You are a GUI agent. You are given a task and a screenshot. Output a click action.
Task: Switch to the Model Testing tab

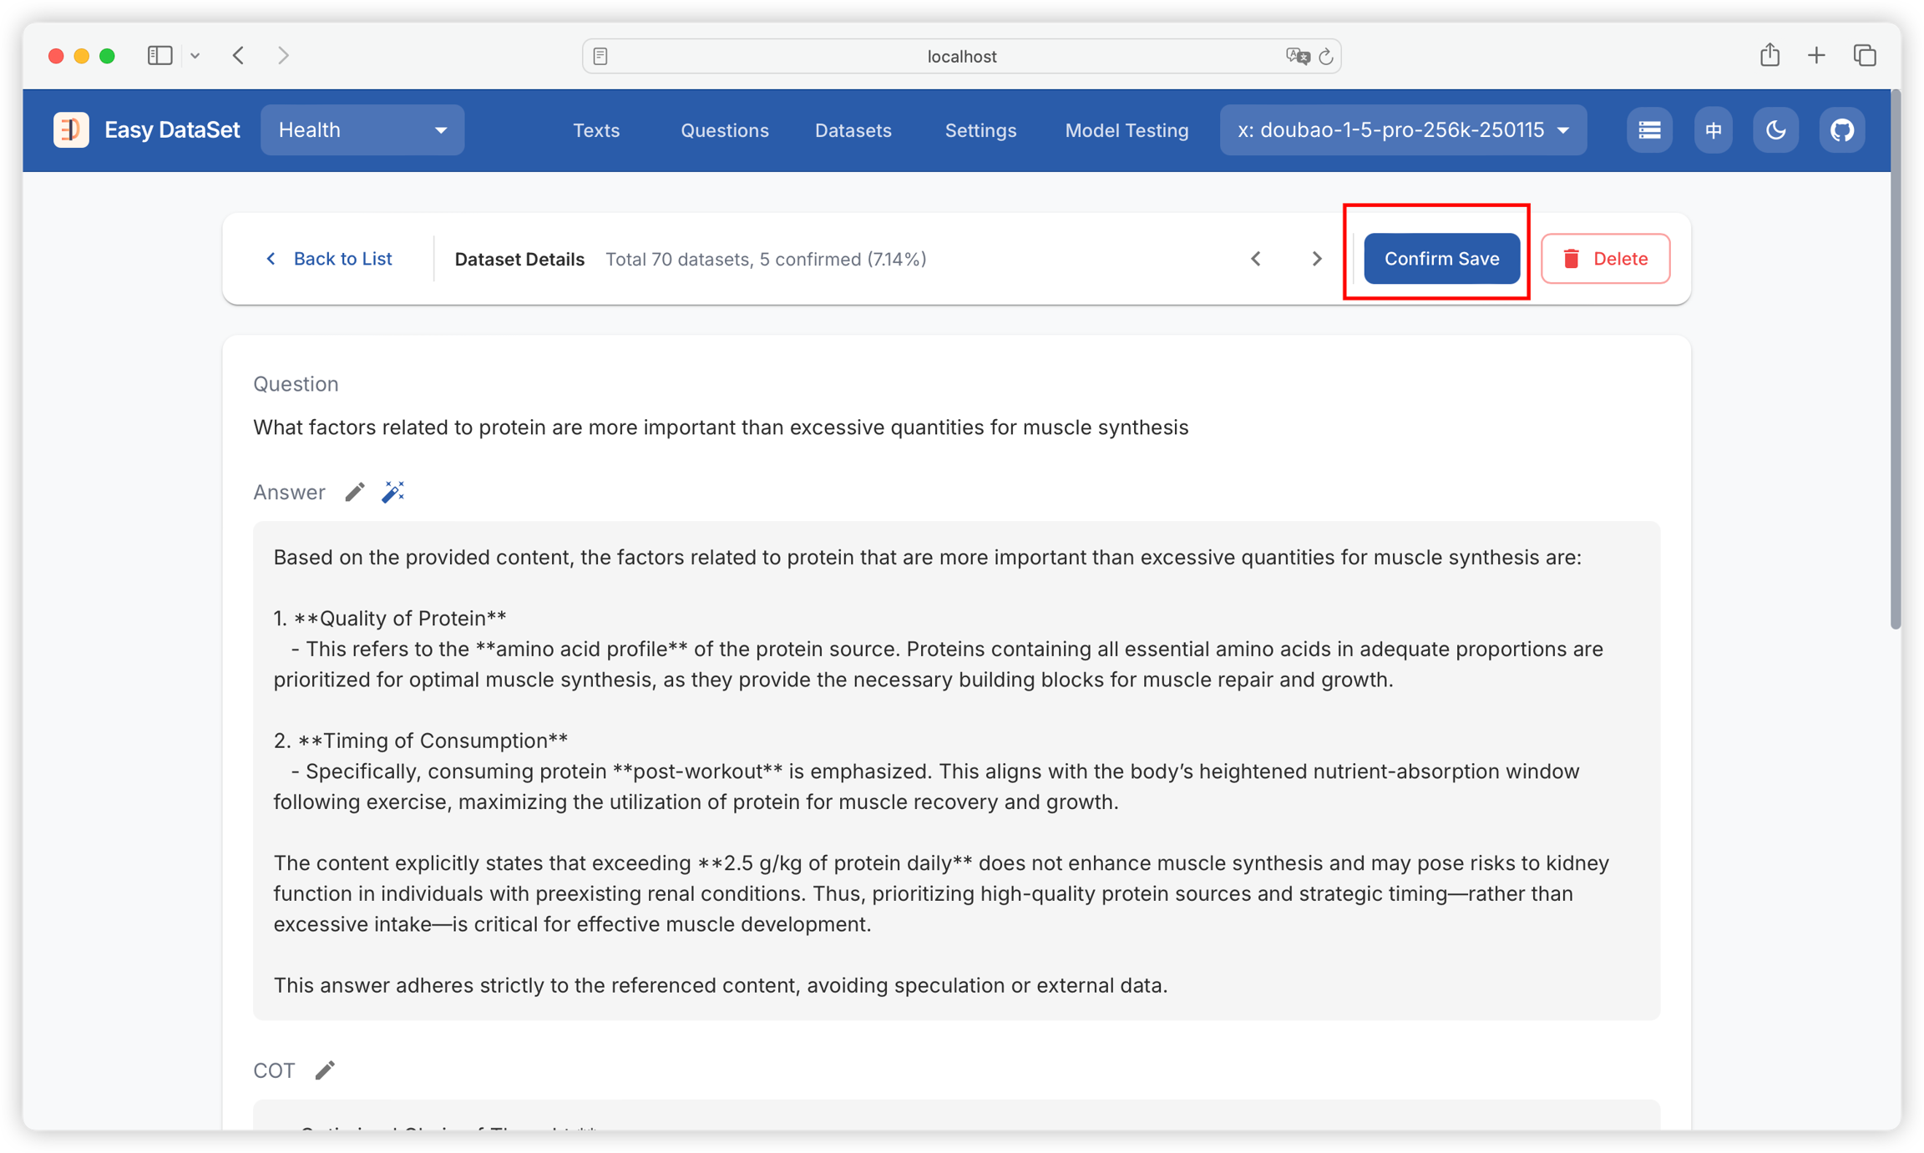(x=1127, y=130)
